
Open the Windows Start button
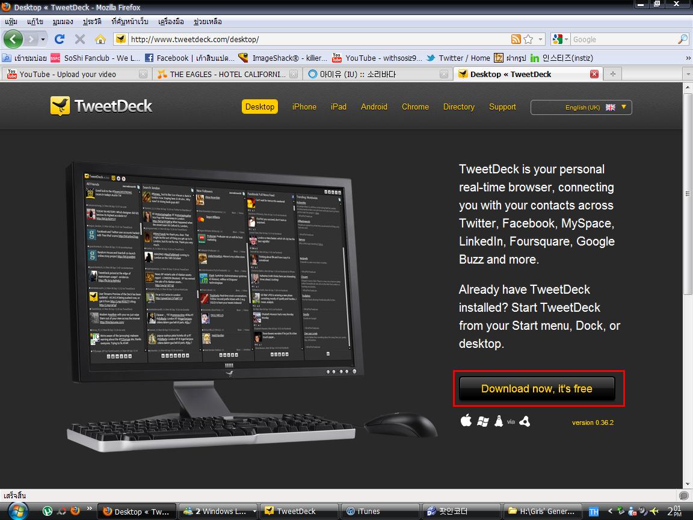(17, 511)
